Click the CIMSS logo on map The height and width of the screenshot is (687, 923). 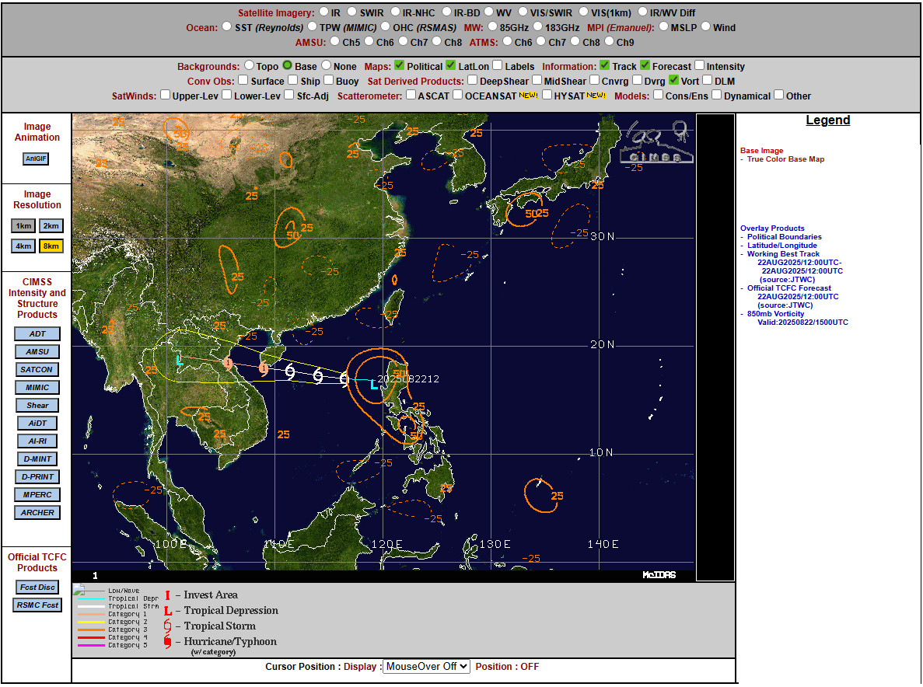[656, 142]
